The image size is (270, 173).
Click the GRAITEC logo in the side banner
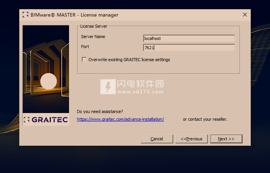tap(46, 120)
